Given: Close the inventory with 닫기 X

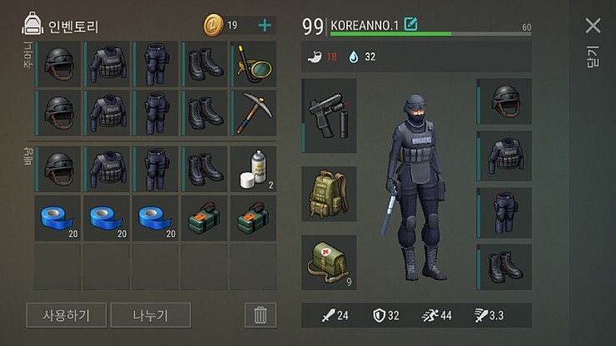Looking at the screenshot, I should pos(593,26).
